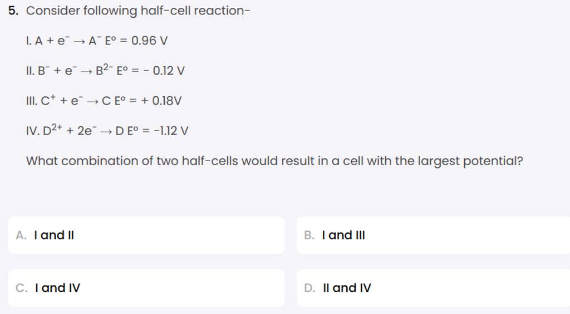Click the 'D.' letter label

[310, 288]
